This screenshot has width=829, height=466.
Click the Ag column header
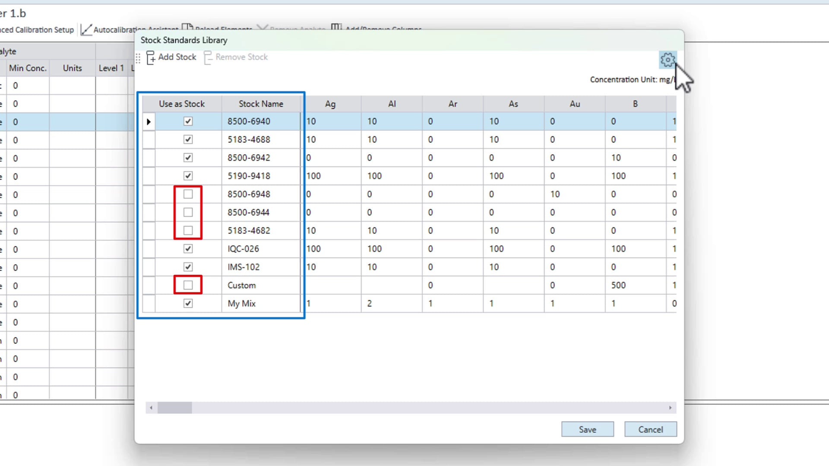330,104
